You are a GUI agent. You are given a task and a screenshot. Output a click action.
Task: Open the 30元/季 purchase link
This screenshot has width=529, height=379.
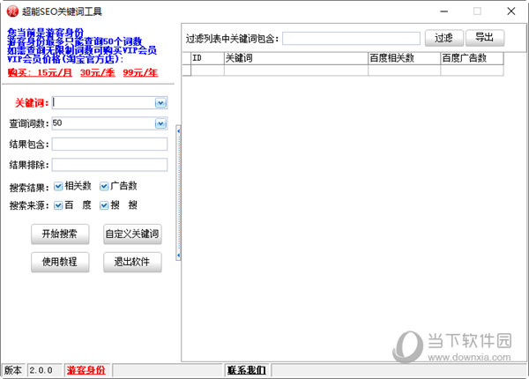(98, 72)
